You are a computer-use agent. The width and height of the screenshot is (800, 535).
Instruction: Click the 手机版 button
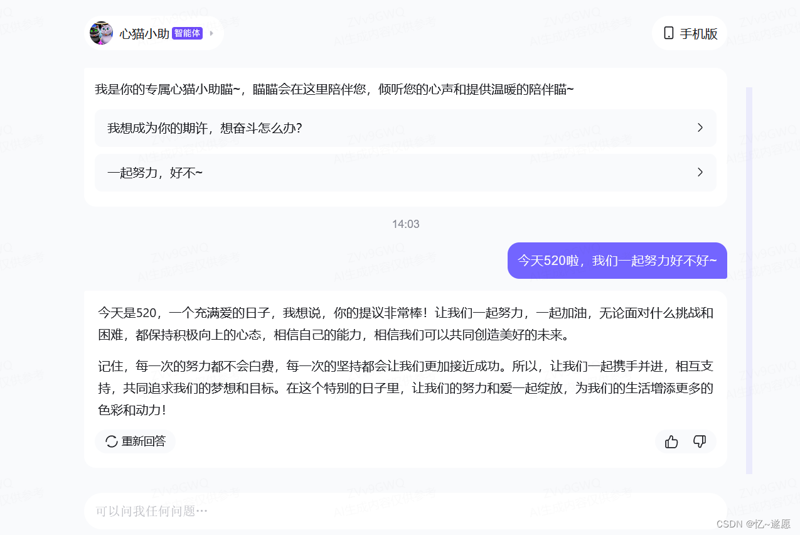click(x=689, y=33)
